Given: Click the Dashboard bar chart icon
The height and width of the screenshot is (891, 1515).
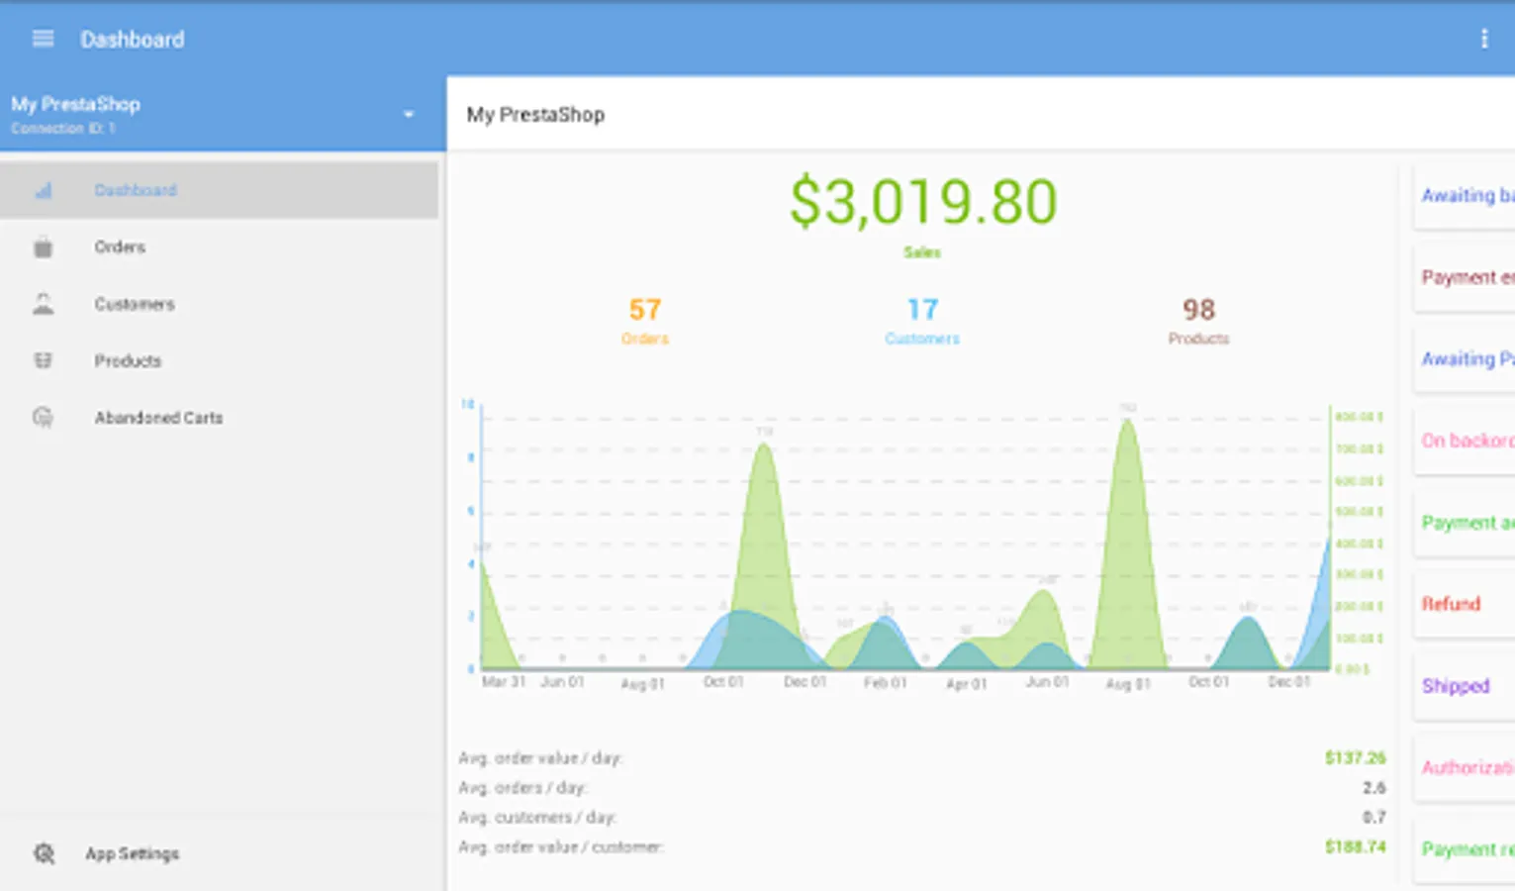Looking at the screenshot, I should click(x=44, y=190).
